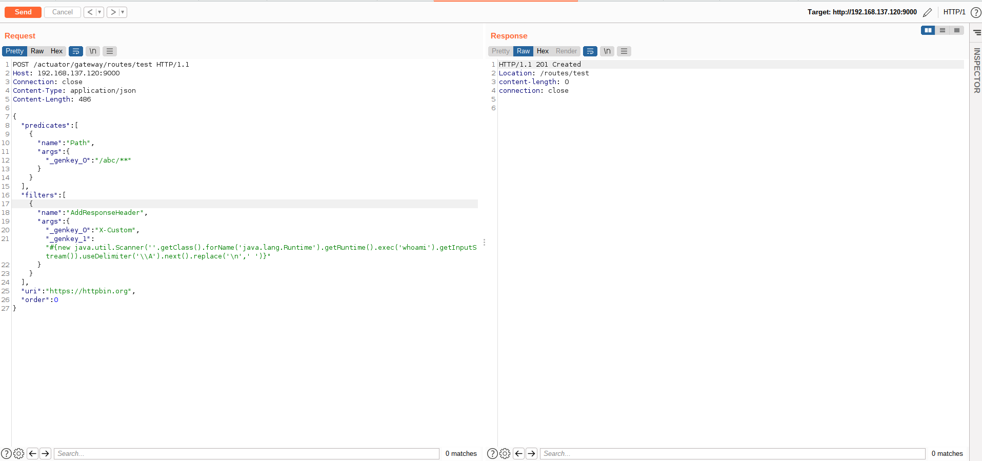This screenshot has width=982, height=461.
Task: Open Request panel options menu icon
Action: click(110, 51)
